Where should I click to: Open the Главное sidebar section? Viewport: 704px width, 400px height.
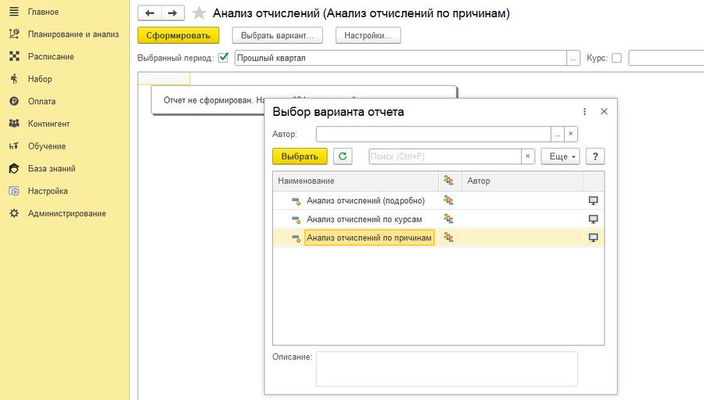(43, 12)
